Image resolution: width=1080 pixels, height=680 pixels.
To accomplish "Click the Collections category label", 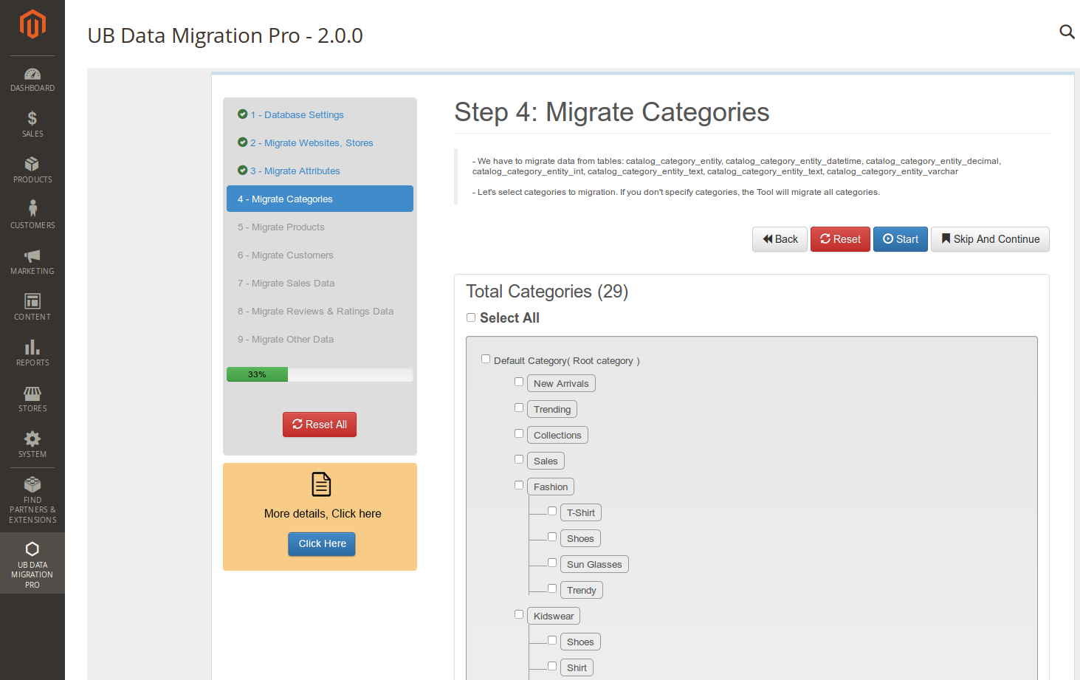I will click(557, 435).
